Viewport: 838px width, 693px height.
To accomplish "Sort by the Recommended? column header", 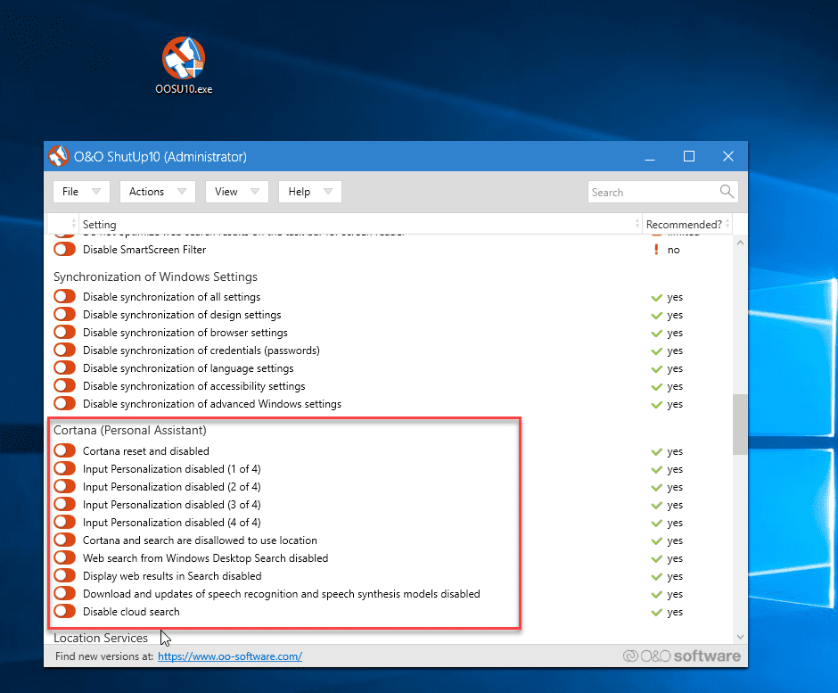I will [x=687, y=224].
